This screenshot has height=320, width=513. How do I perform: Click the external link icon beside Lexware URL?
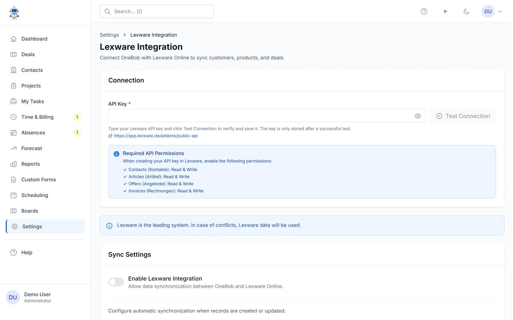(110, 136)
